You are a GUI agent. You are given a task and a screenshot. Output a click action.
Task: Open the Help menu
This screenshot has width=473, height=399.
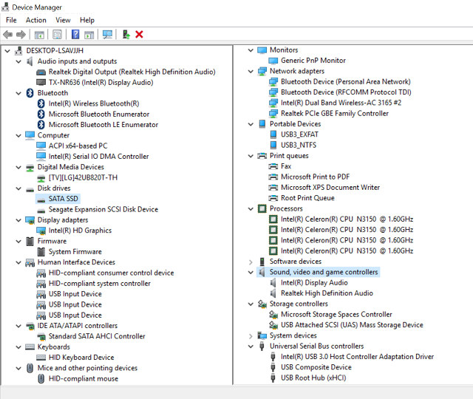point(87,20)
